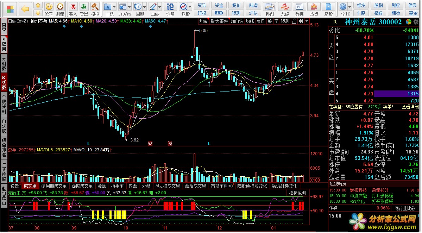Toggle the chart lock icon

click(294, 21)
